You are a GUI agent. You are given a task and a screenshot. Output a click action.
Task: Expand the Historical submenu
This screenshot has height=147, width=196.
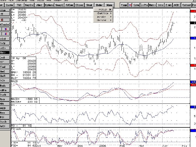pyautogui.click(x=103, y=20)
